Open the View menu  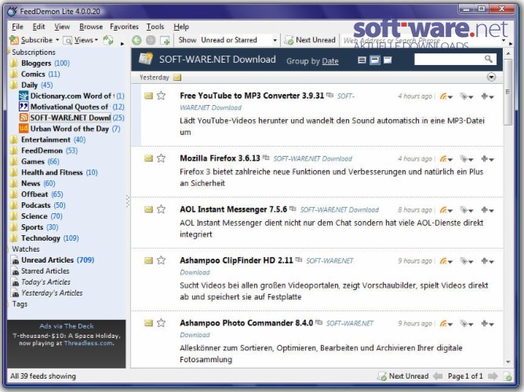coord(62,27)
